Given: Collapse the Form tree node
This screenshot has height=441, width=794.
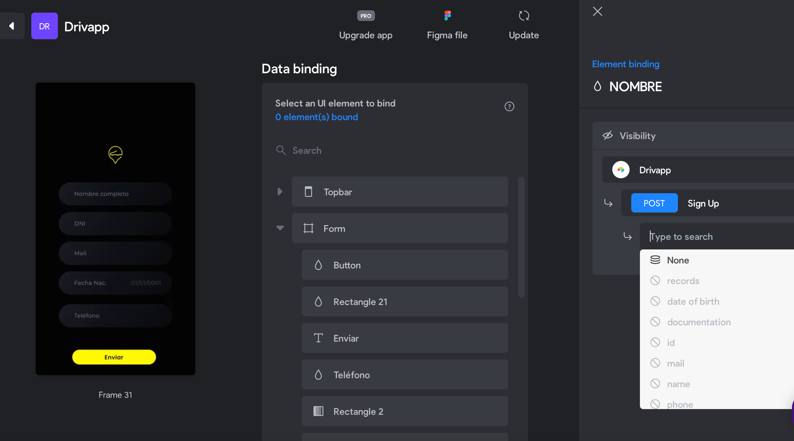Looking at the screenshot, I should pos(280,228).
